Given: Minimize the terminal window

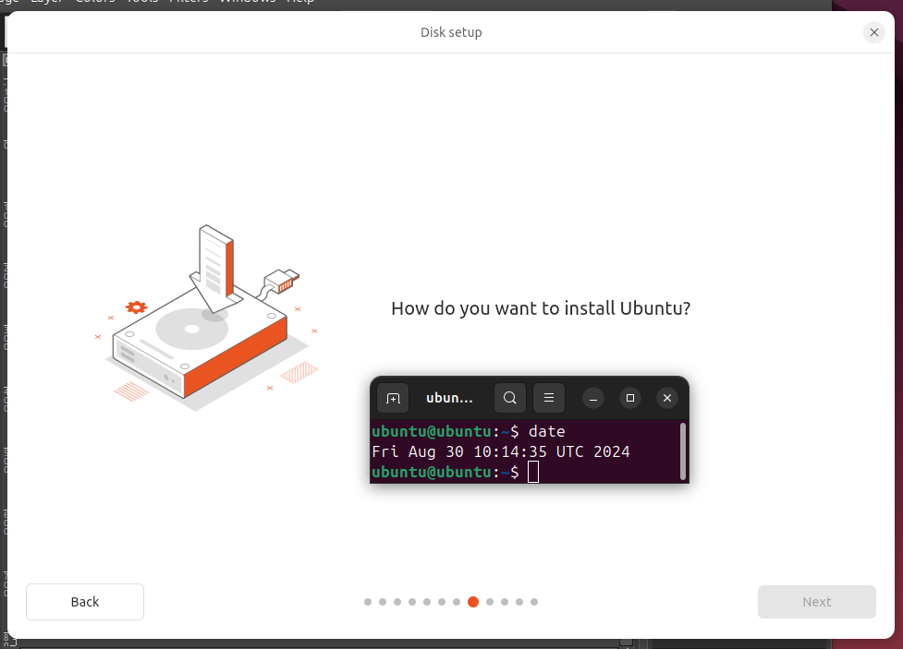Looking at the screenshot, I should pyautogui.click(x=593, y=398).
